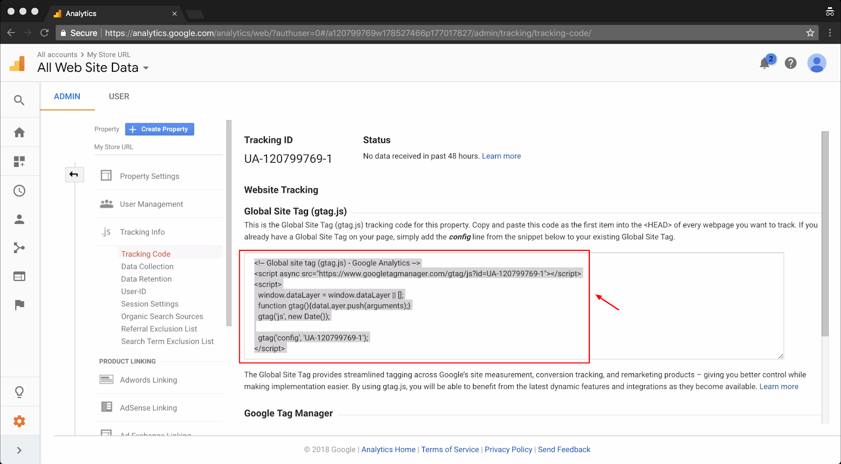
Task: Click the main content vertical scrollbar
Action: click(x=825, y=234)
